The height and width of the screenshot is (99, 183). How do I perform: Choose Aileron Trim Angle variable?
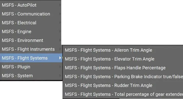click(x=123, y=50)
